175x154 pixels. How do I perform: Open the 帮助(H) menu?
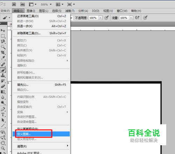(136, 11)
